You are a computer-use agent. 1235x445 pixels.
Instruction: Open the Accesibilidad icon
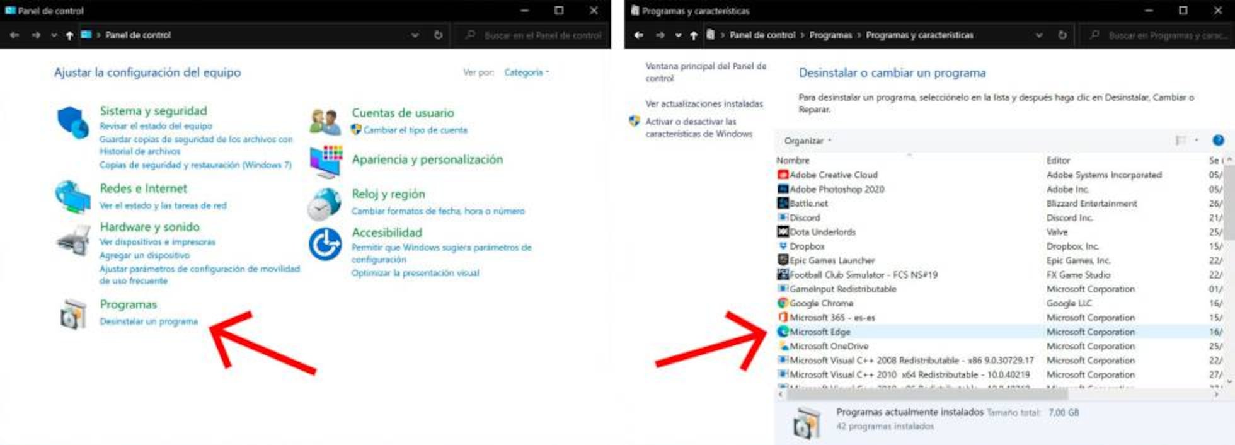point(325,244)
